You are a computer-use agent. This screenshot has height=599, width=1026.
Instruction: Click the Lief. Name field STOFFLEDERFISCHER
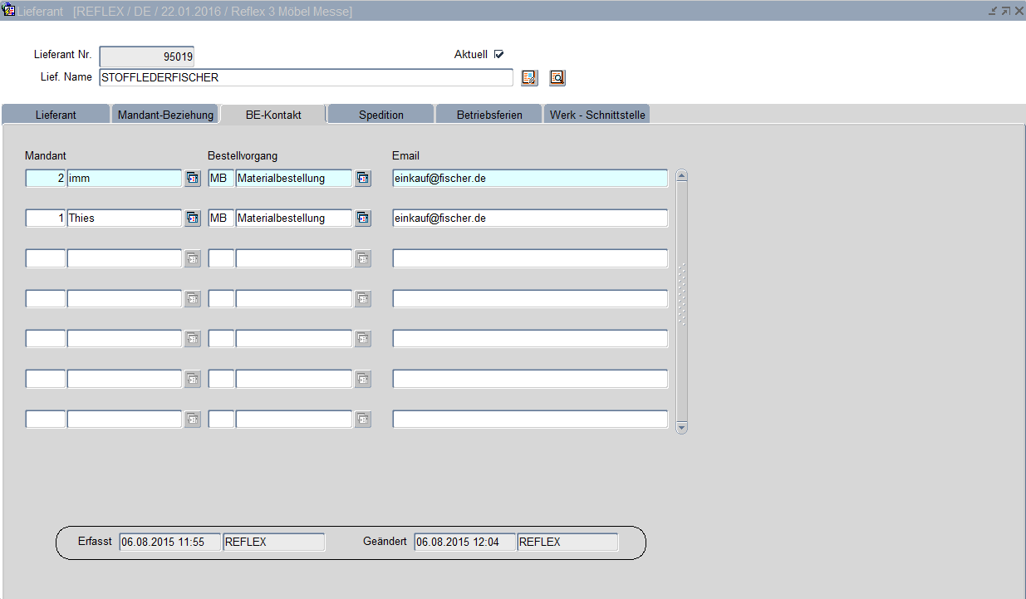306,78
